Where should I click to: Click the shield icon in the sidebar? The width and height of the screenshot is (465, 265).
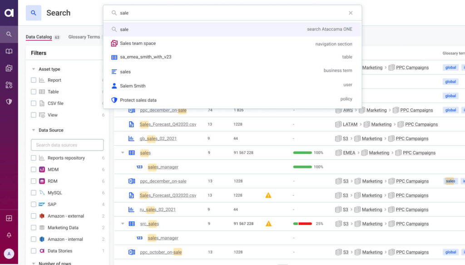9,101
